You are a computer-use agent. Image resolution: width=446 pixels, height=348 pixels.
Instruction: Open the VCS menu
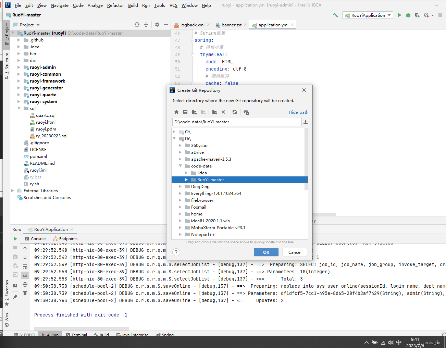[x=173, y=5]
